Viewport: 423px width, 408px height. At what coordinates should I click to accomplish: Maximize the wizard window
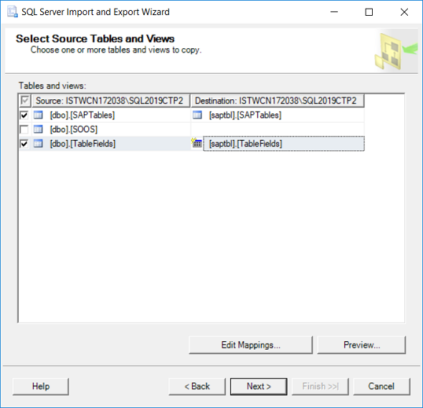click(369, 12)
